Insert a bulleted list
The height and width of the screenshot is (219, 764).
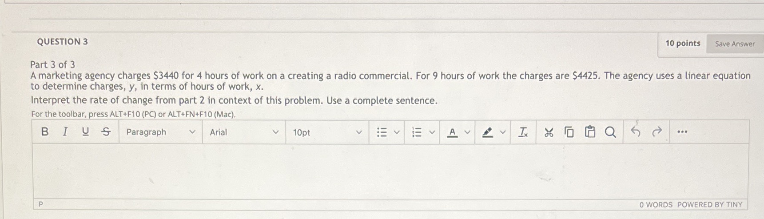pyautogui.click(x=382, y=132)
